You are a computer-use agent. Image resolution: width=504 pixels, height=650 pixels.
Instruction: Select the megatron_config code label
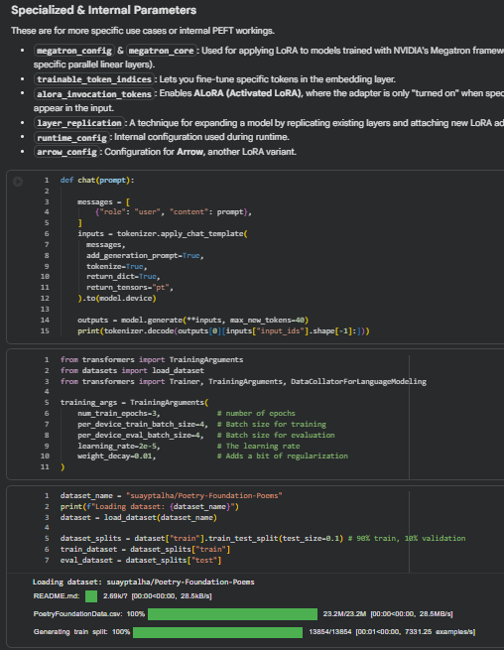tap(73, 51)
